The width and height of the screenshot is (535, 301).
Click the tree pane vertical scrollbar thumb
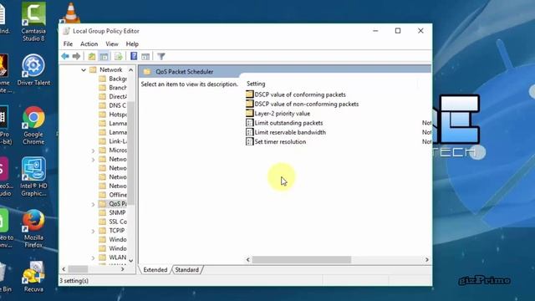point(131,152)
